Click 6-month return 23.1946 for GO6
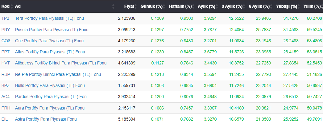 pyautogui.click(x=263, y=41)
